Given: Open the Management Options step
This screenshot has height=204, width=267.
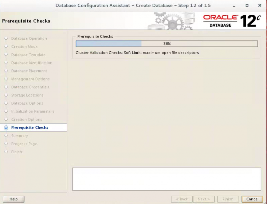Looking at the screenshot, I should pos(30,79).
